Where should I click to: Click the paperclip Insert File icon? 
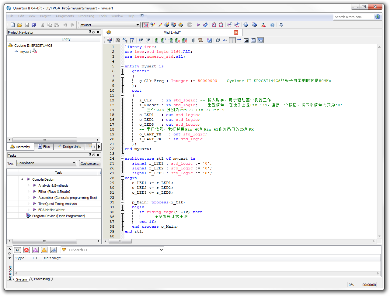[193, 40]
